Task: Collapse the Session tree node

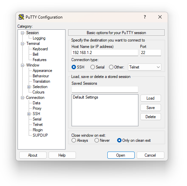Action: [x=22, y=33]
